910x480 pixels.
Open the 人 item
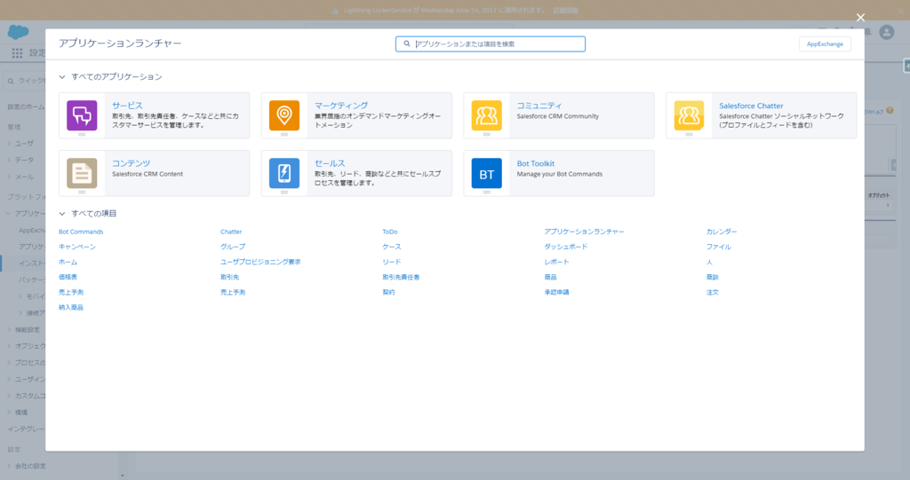pos(709,262)
